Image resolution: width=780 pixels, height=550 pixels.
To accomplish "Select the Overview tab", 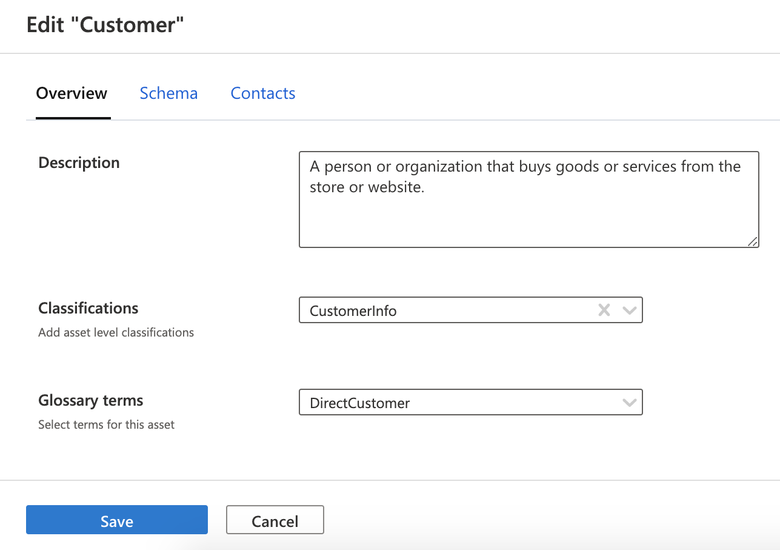I will pyautogui.click(x=72, y=93).
